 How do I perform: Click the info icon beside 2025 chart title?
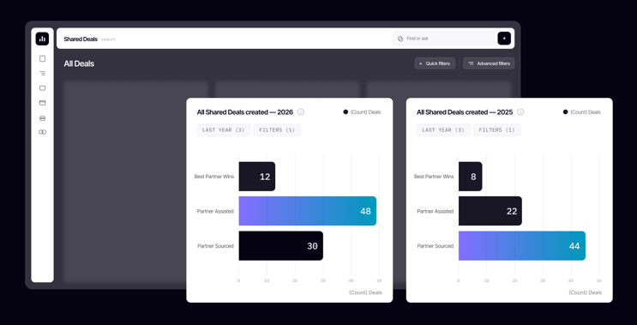[520, 111]
